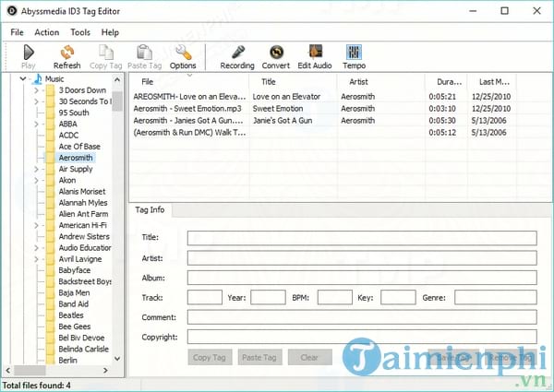
Task: Select the Alien Ant Farm folder
Action: click(83, 214)
